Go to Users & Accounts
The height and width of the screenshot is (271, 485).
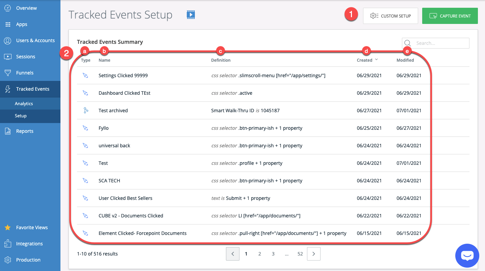(30, 40)
